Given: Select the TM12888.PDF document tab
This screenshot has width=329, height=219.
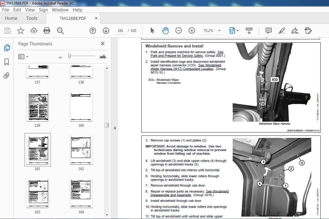Looking at the screenshot, I should coord(73,19).
